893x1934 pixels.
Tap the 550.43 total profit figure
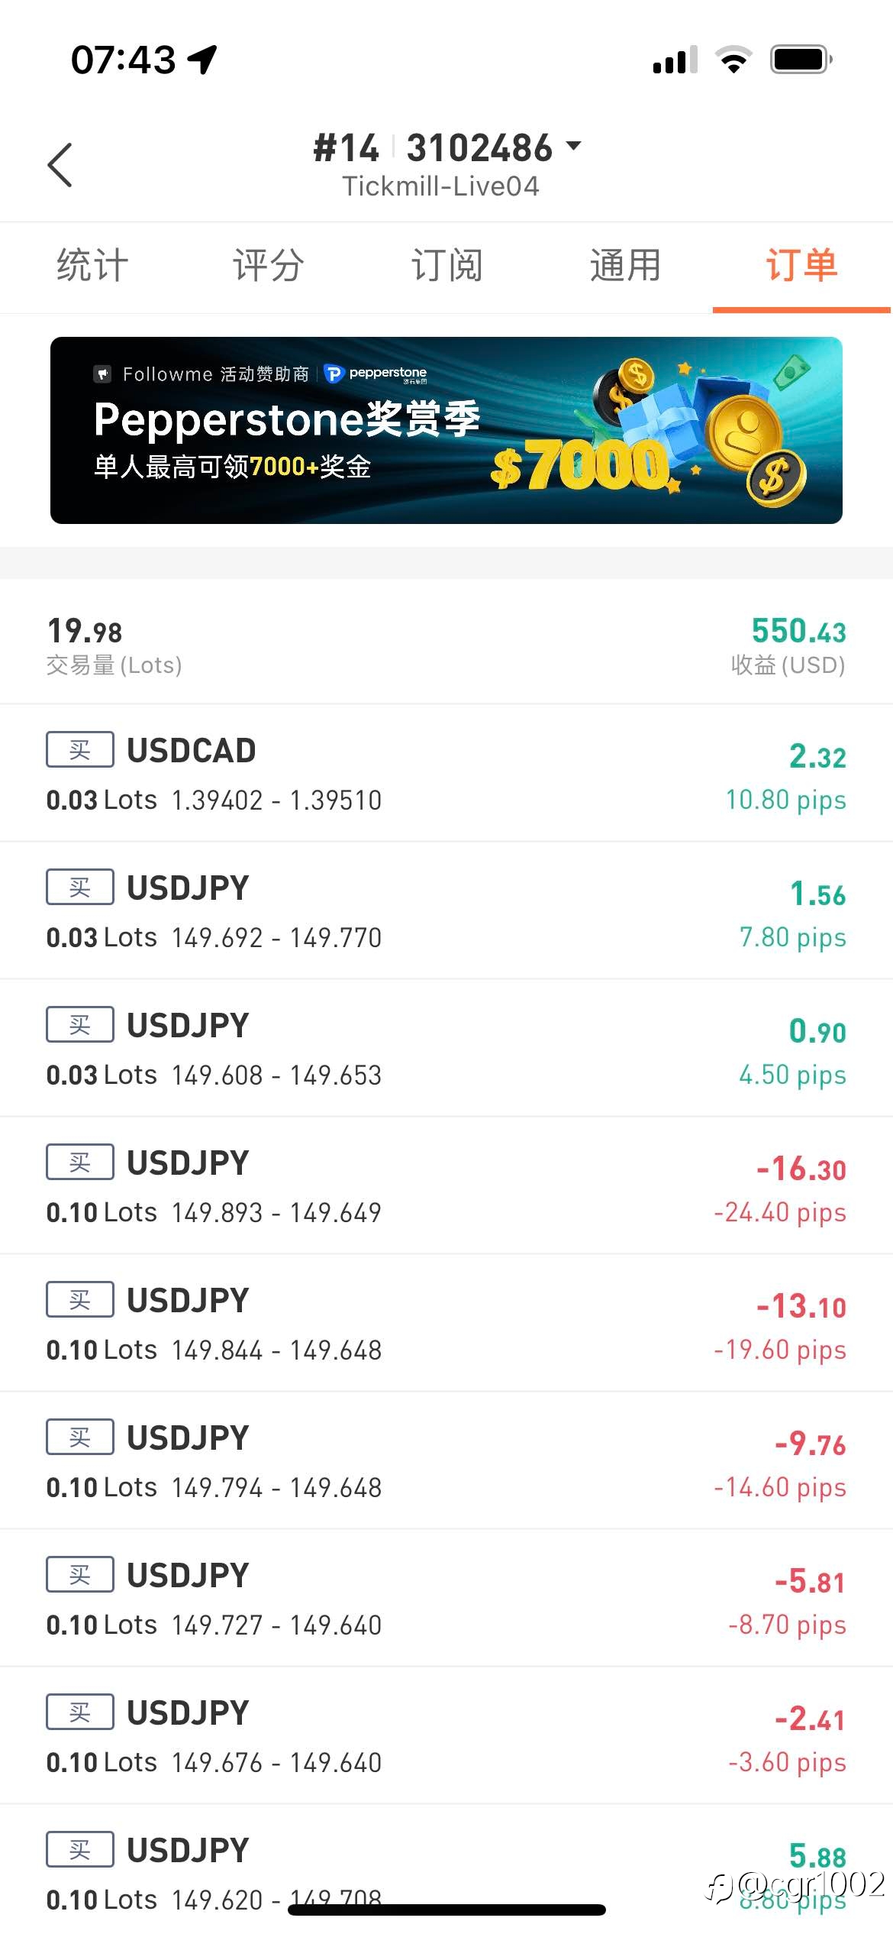point(798,632)
